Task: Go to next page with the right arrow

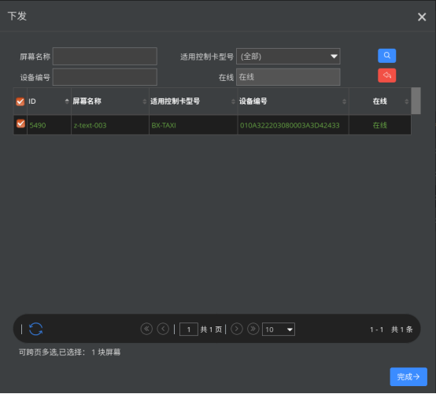Action: [237, 329]
